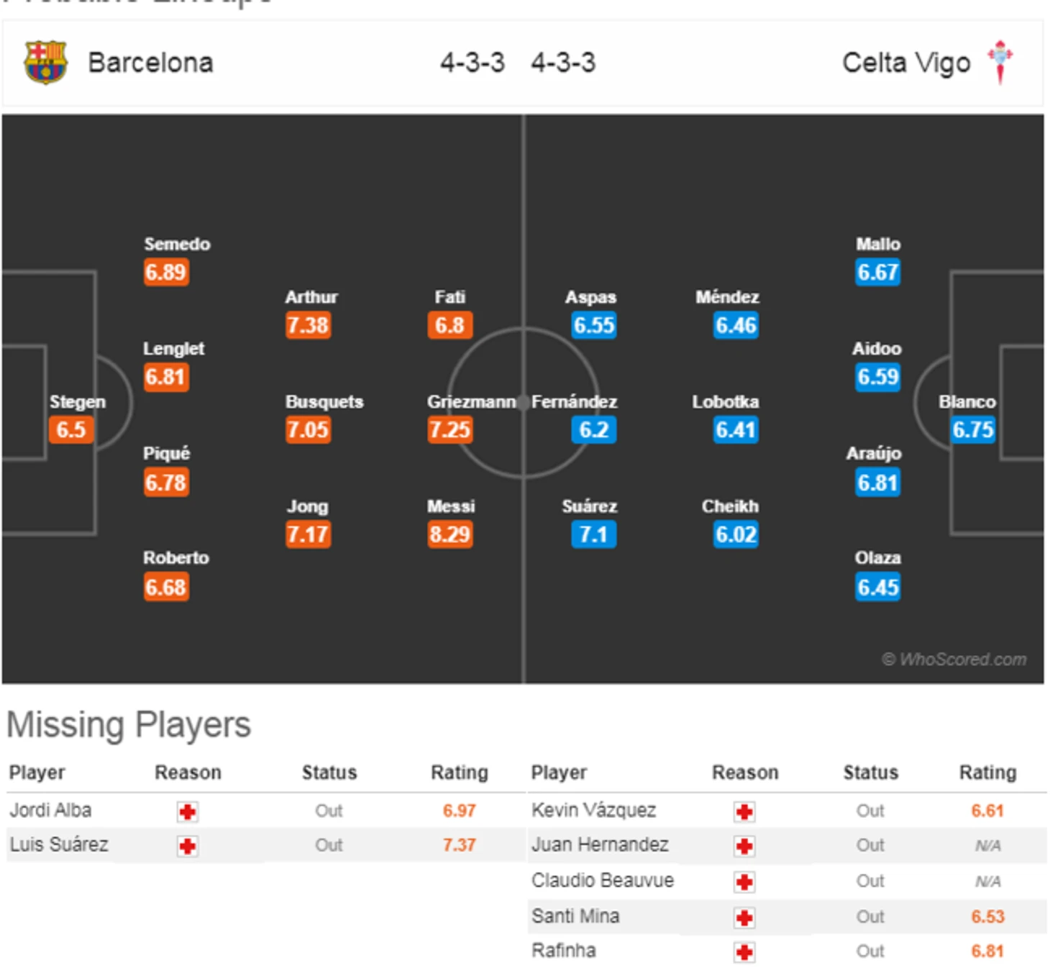Screen dimensions: 1050x971
Task: Open Messi's 8.29 rating badge
Action: click(450, 534)
